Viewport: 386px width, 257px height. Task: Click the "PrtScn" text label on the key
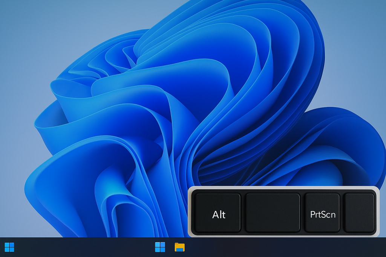click(x=323, y=214)
